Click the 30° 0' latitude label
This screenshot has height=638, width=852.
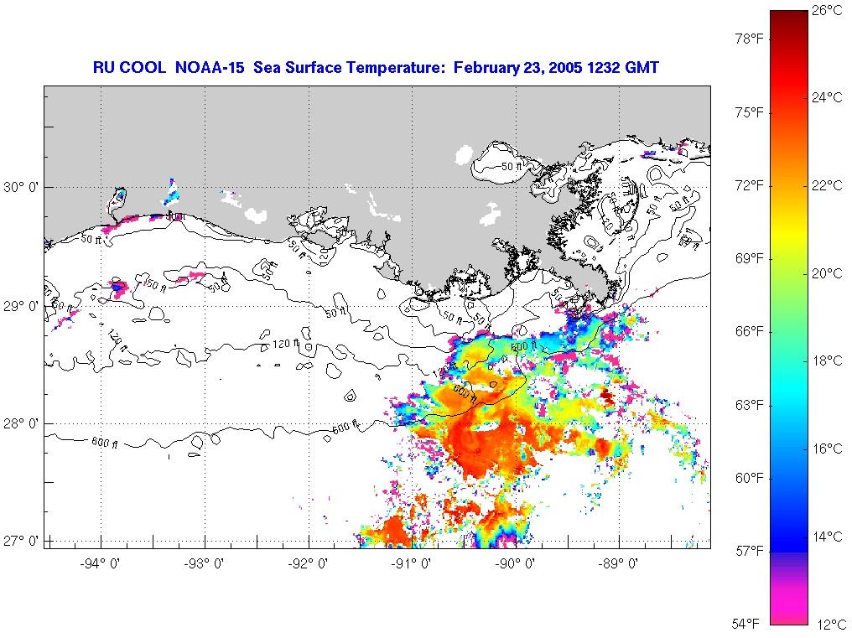tap(21, 188)
